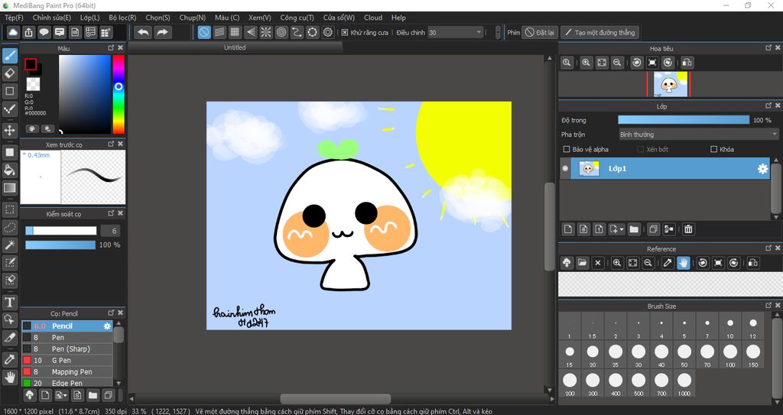Expand the Điều chỉnh value dropdown
This screenshot has height=415, width=783.
pyautogui.click(x=479, y=33)
